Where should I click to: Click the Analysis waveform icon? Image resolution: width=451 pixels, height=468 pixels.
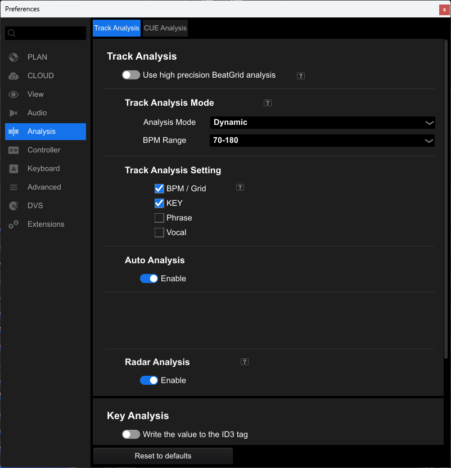point(13,131)
